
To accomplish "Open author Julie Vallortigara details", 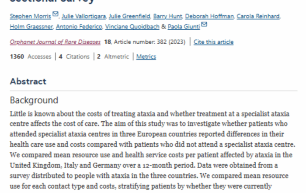I will [x=84, y=16].
